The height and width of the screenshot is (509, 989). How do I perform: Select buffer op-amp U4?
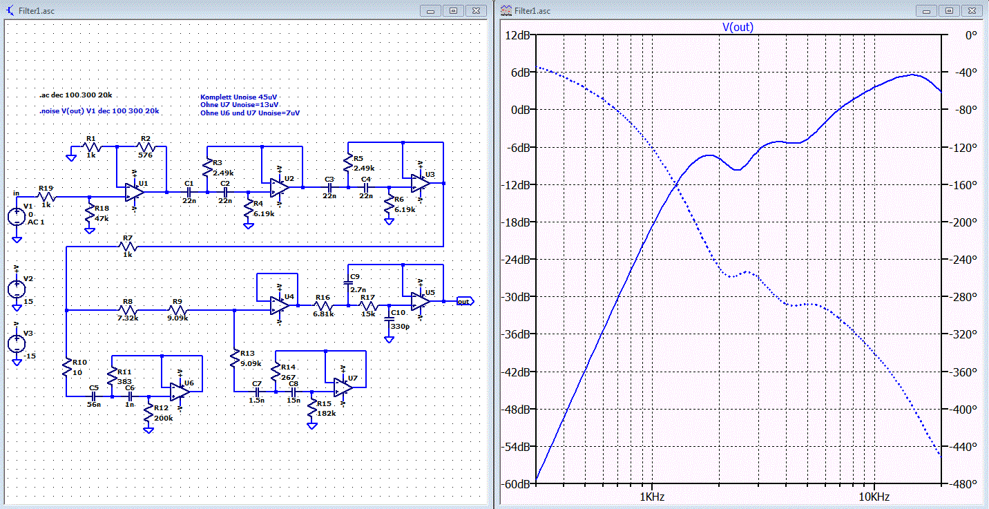pyautogui.click(x=280, y=305)
